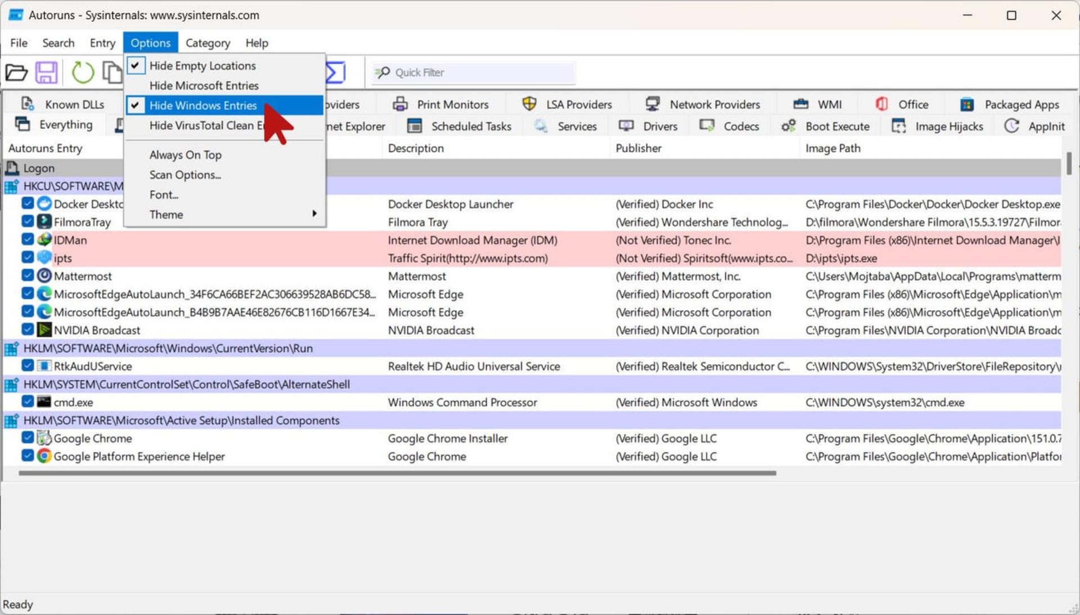The image size is (1080, 615).
Task: Select Google Platform Experience Helper entry
Action: coord(532,456)
